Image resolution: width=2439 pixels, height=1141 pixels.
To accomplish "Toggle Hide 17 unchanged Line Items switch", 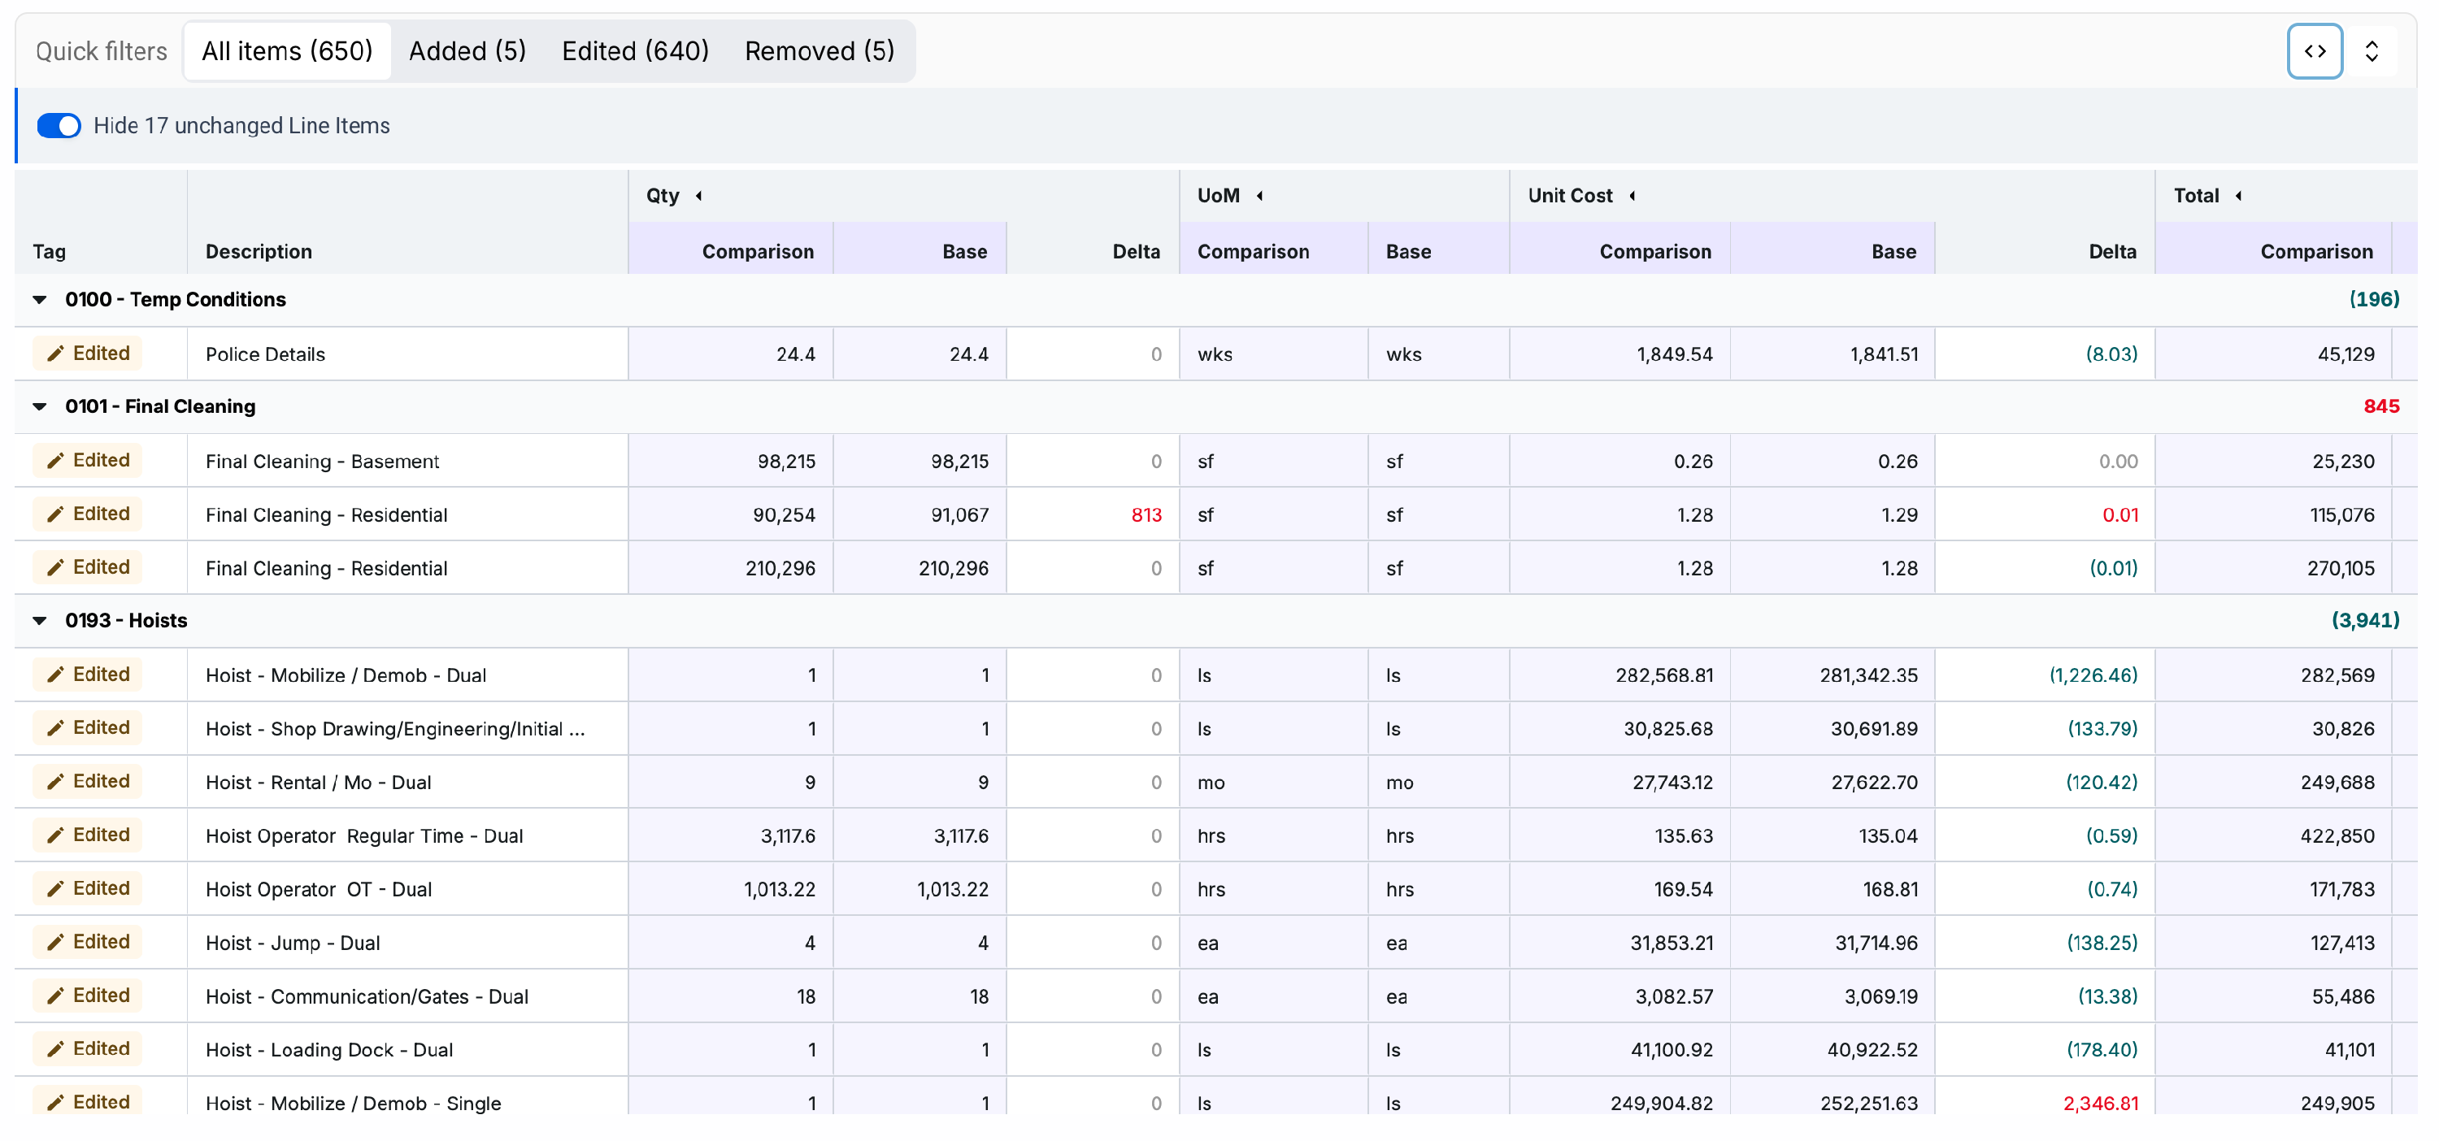I will 59,126.
